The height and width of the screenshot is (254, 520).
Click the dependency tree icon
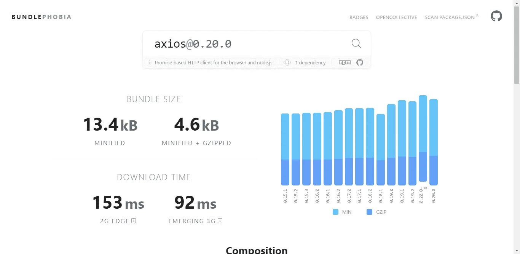pos(287,62)
